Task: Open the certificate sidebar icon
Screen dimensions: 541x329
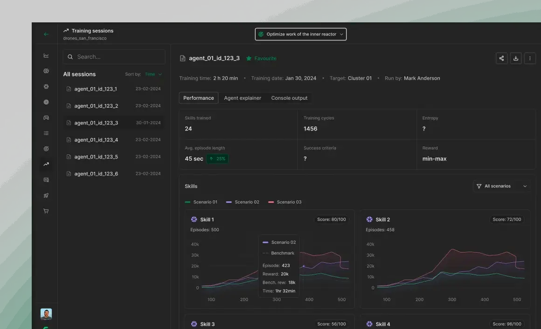Action: (x=46, y=180)
